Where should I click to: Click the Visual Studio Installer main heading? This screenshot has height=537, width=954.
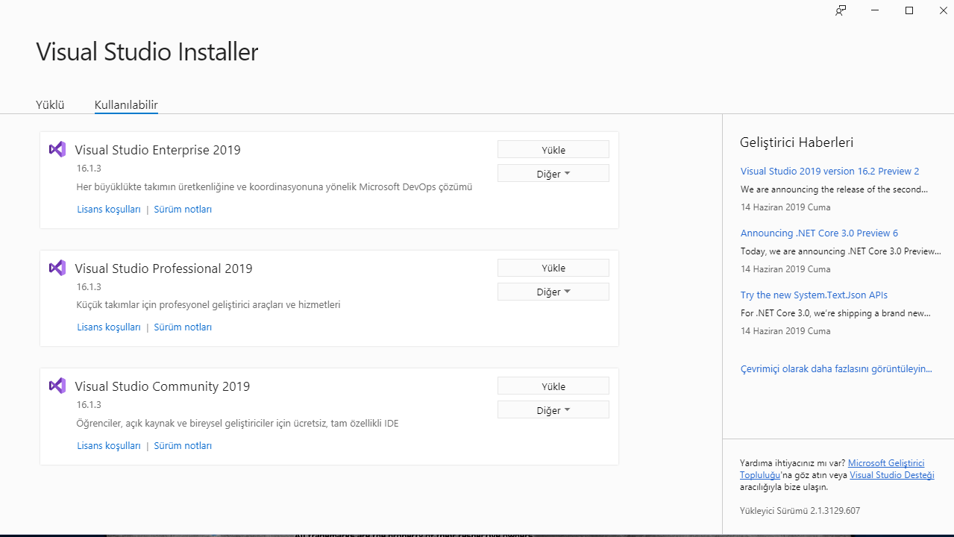pyautogui.click(x=147, y=51)
